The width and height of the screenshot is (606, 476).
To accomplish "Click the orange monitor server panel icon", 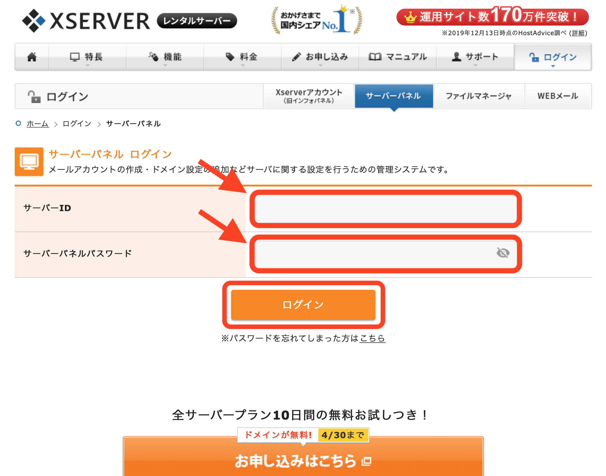I will tap(29, 162).
